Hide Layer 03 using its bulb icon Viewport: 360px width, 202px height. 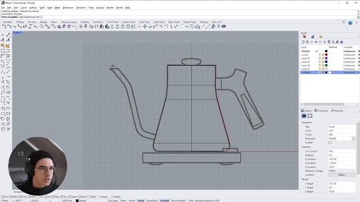319,62
